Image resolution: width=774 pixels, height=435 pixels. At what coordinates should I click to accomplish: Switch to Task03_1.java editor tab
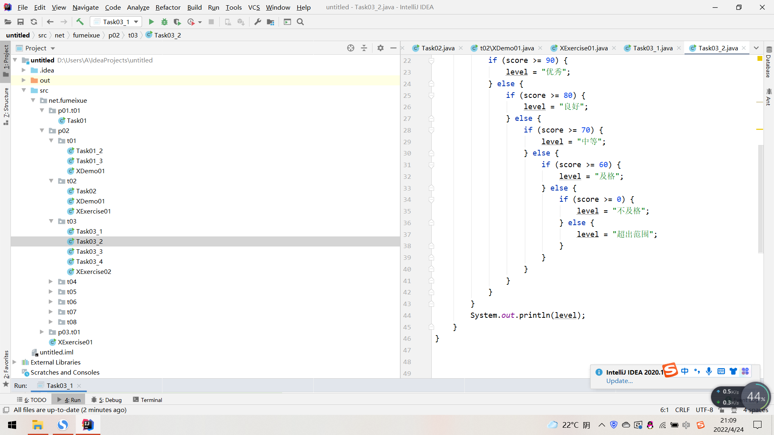pos(653,48)
